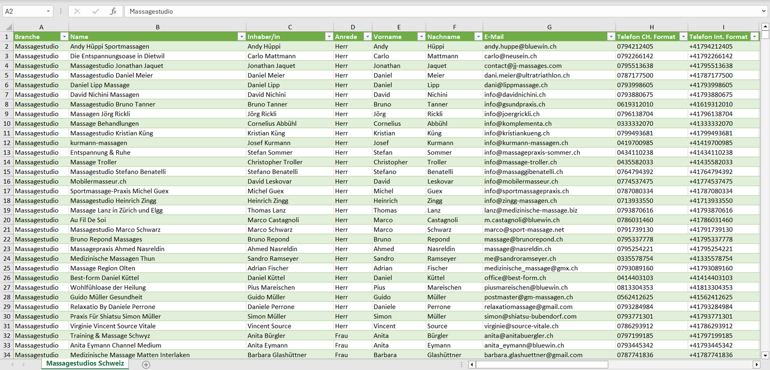
Task: Open the E-Mail column filter dropdown
Action: click(610, 37)
